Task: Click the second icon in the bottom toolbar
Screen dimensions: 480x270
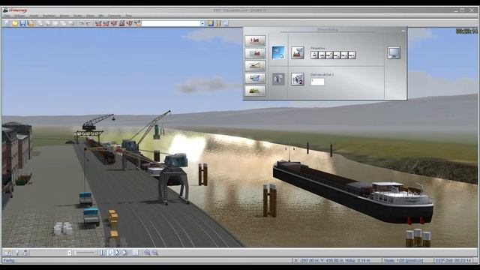Action: (x=17, y=253)
